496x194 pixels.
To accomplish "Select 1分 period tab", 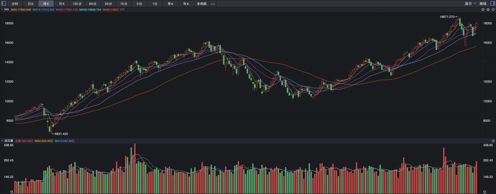I will 155,3.
